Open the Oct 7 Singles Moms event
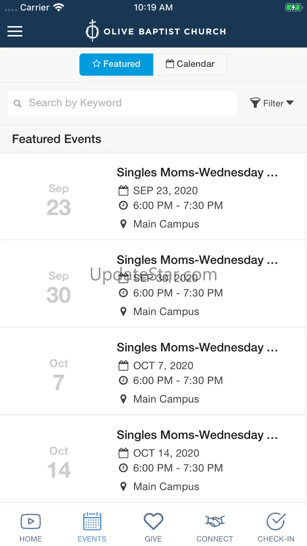This screenshot has width=307, height=546. click(x=153, y=371)
